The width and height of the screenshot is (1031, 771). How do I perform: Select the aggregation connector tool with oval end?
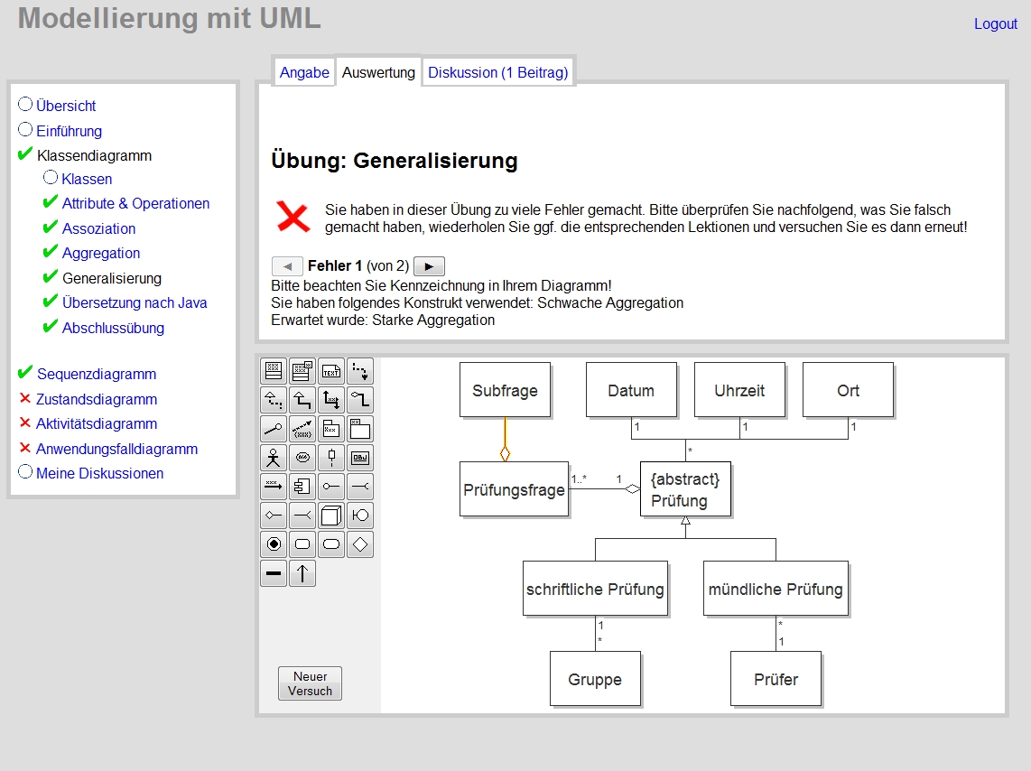(x=360, y=400)
